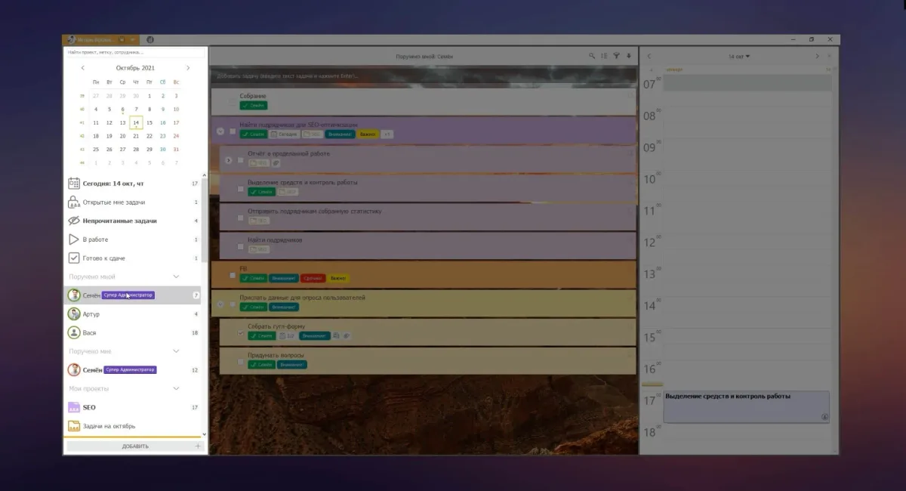Open В работе play-icon filter
906x491 pixels.
[x=94, y=239]
